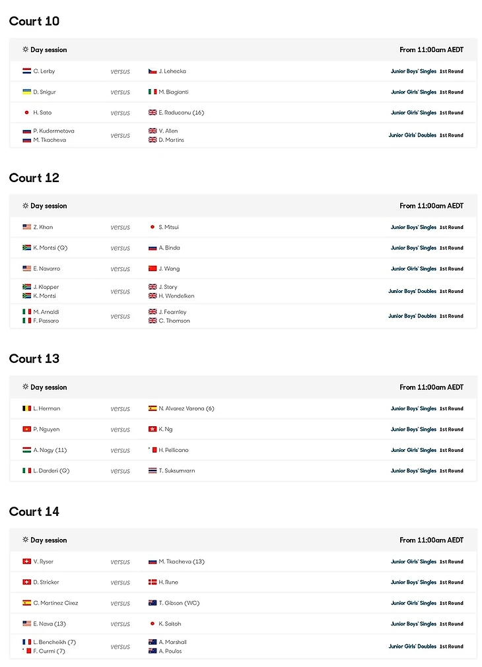Click the sun icon in Court 10 header

tap(26, 49)
